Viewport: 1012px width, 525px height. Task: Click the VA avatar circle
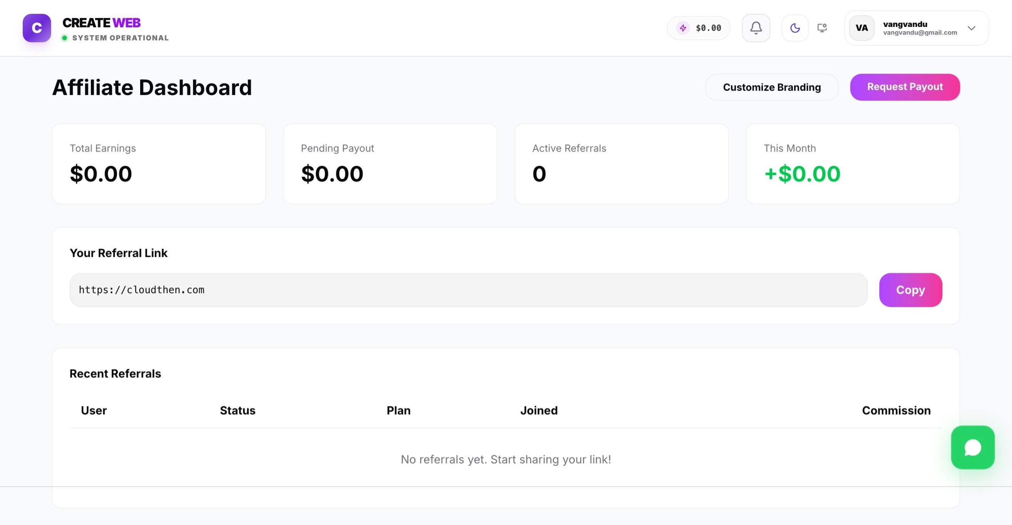point(861,28)
